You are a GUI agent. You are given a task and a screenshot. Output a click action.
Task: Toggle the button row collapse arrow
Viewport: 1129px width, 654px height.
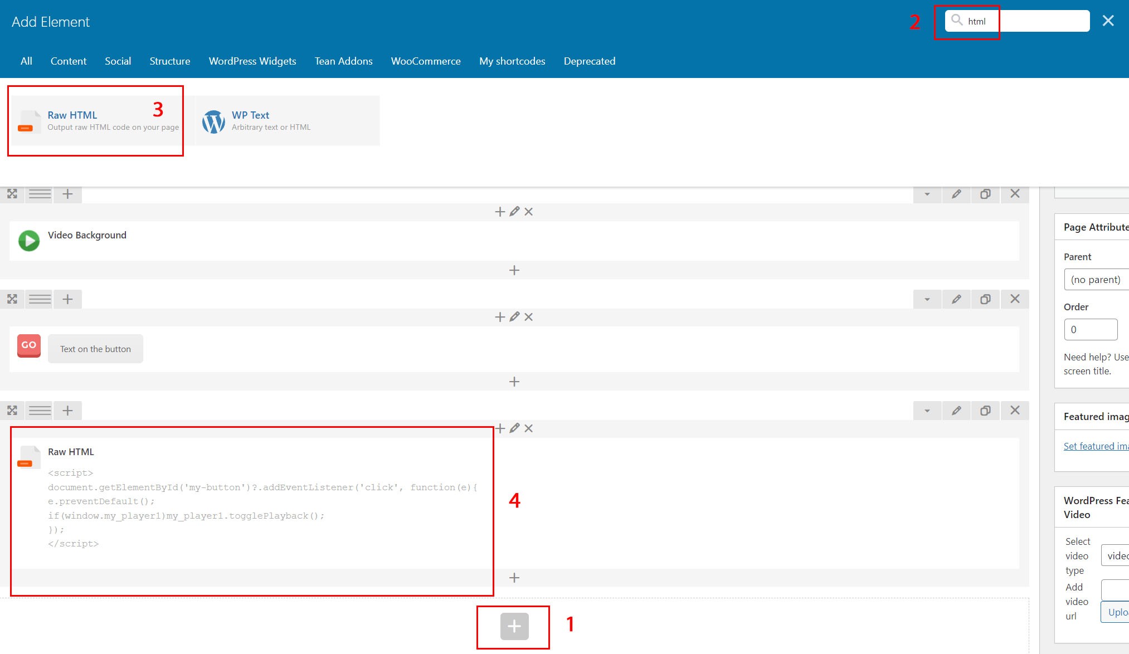(x=927, y=299)
